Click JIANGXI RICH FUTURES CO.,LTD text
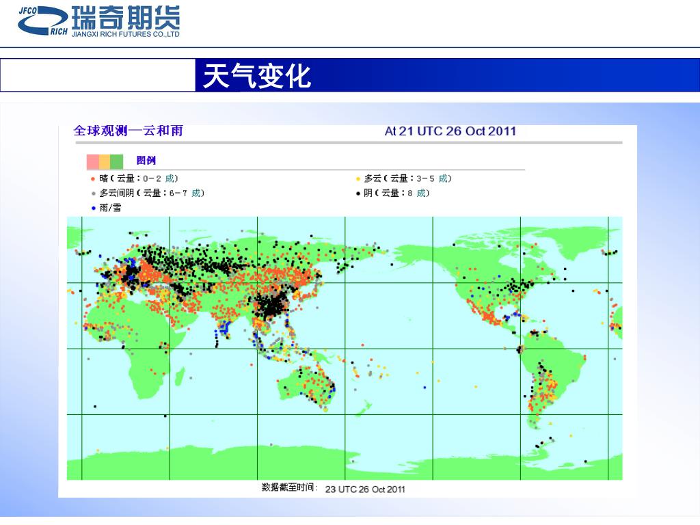Screen dimensions: 700x525 coord(126,34)
